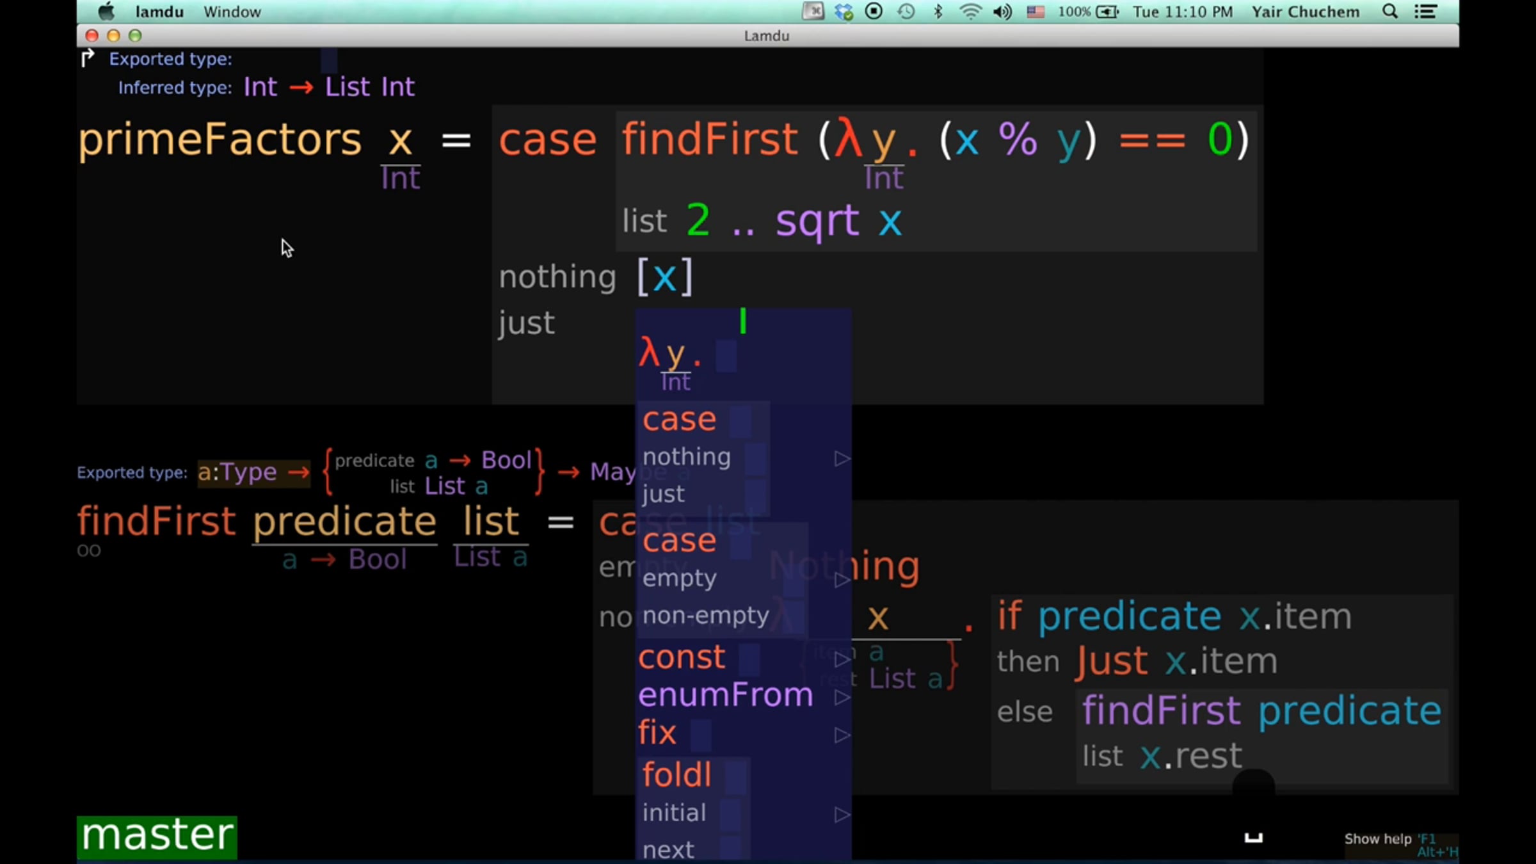Open the Notification Center list icon
1536x864 pixels.
pyautogui.click(x=1425, y=12)
